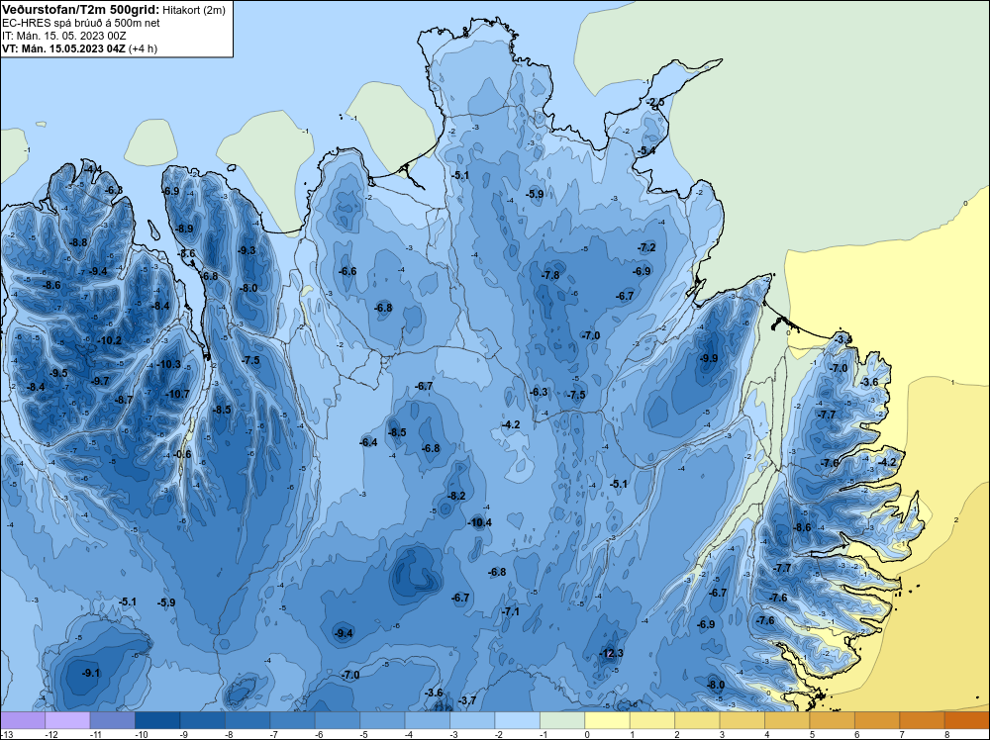
Task: Click the -6.6 temperature value
Action: (x=347, y=271)
